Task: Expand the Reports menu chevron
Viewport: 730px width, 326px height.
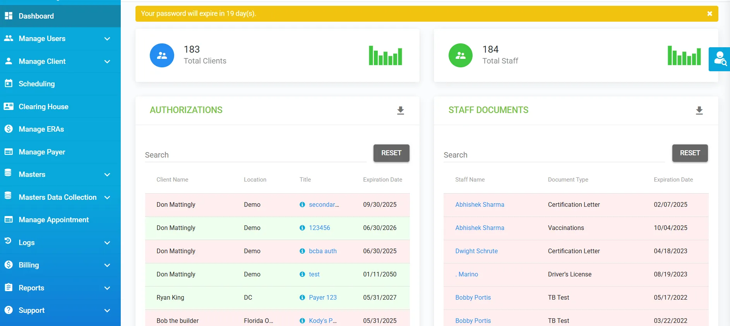Action: pos(107,288)
